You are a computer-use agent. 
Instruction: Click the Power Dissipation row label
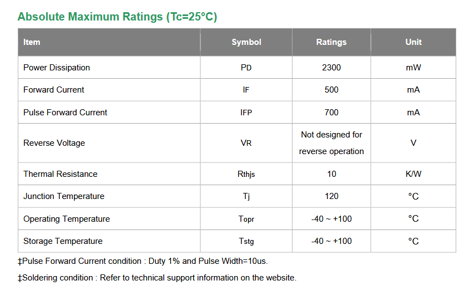pyautogui.click(x=57, y=68)
